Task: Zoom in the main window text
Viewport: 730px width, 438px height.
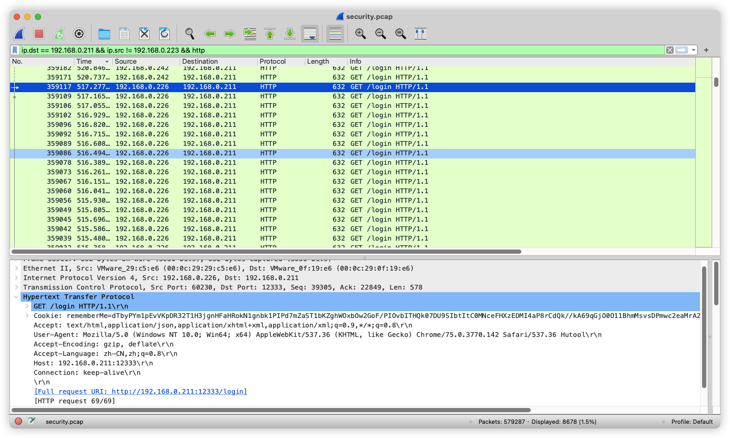Action: pos(361,34)
